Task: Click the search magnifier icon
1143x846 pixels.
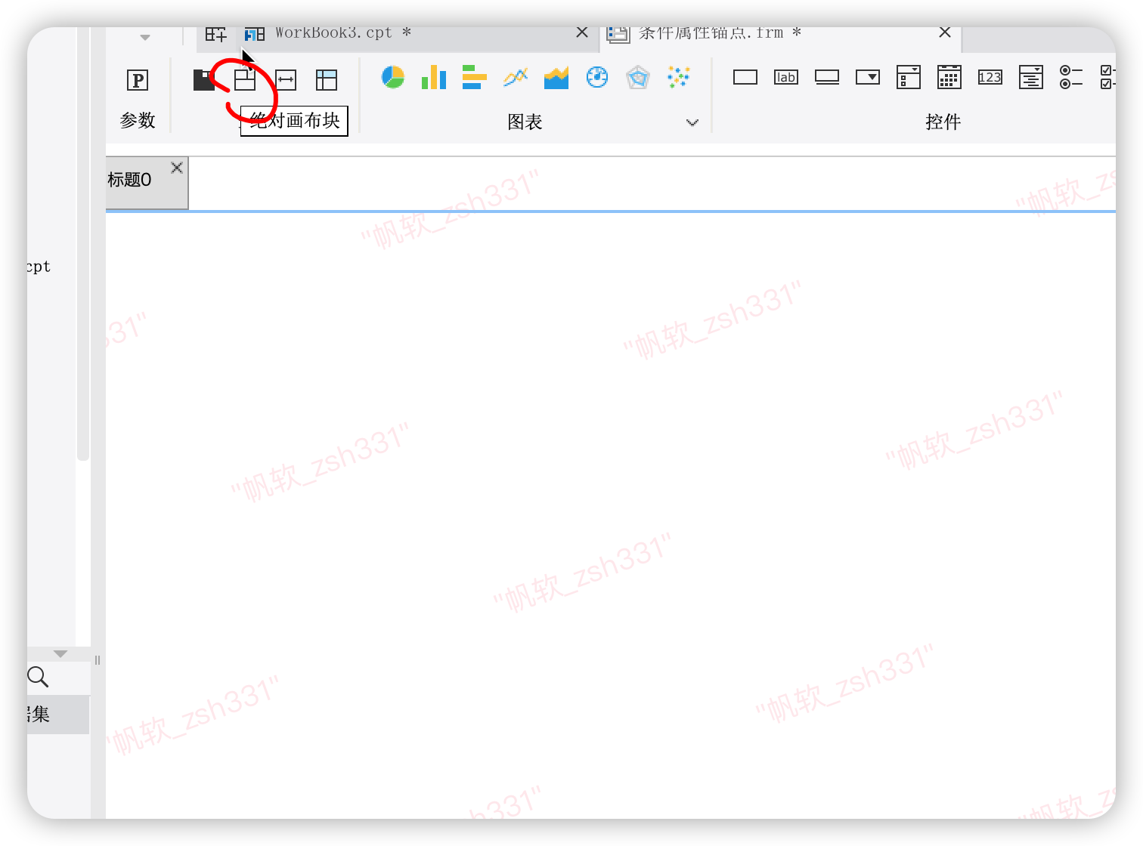Action: click(38, 677)
